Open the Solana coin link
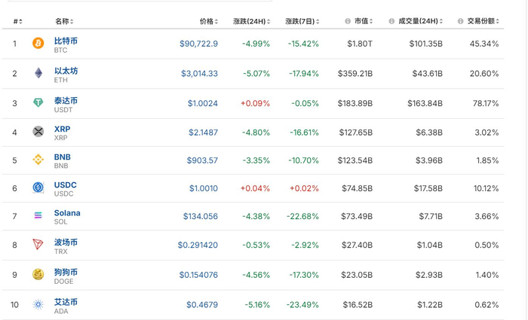 [x=67, y=213]
